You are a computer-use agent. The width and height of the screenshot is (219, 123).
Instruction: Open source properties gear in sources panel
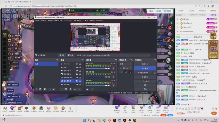[x=71, y=89]
